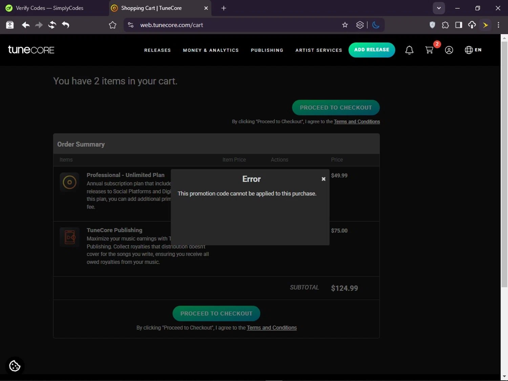Screen dimensions: 508x381
Task: Click the cloud upload toolbar icon
Action: click(x=472, y=25)
